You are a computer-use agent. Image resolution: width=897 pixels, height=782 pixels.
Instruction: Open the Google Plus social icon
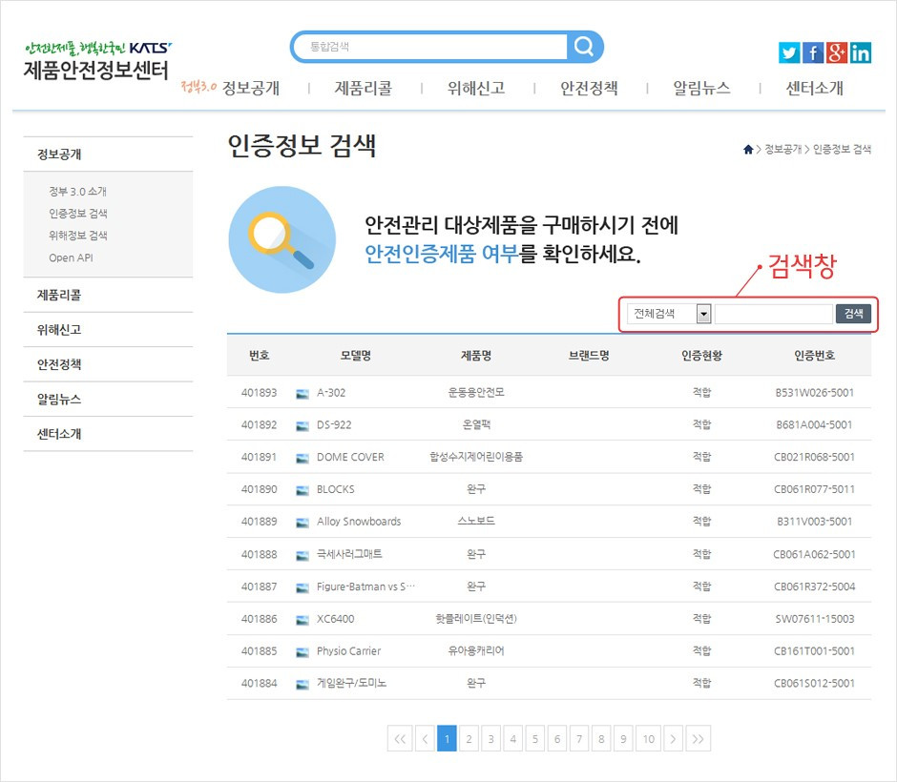pyautogui.click(x=836, y=53)
